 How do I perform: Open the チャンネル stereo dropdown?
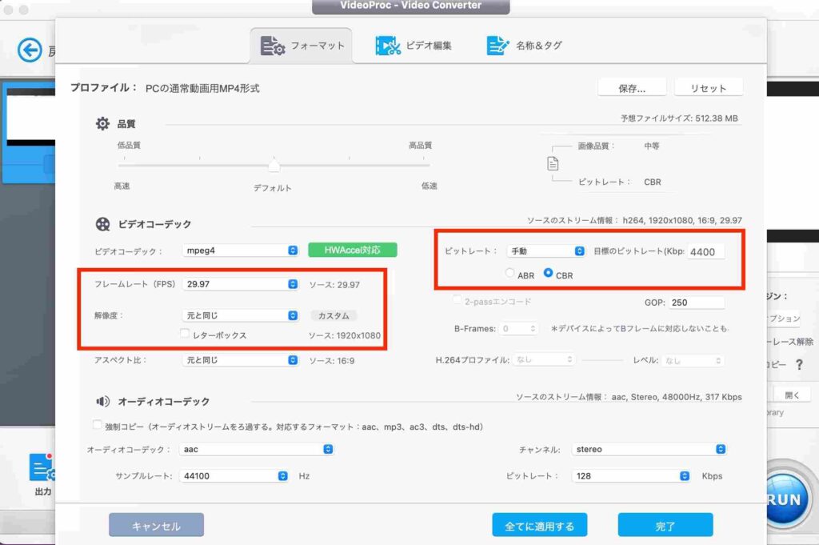coord(649,450)
